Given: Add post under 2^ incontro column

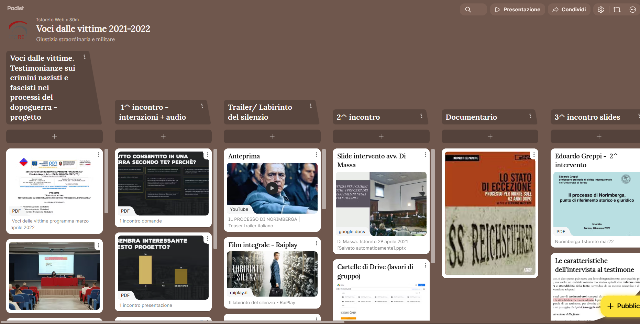Looking at the screenshot, I should point(381,136).
